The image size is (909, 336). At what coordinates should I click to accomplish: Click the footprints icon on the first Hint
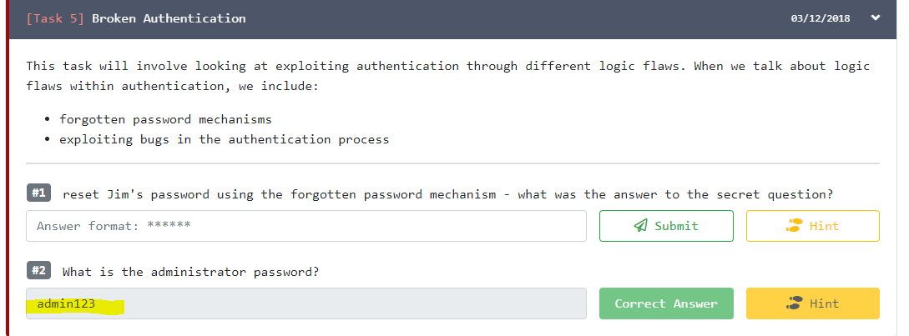(x=795, y=226)
